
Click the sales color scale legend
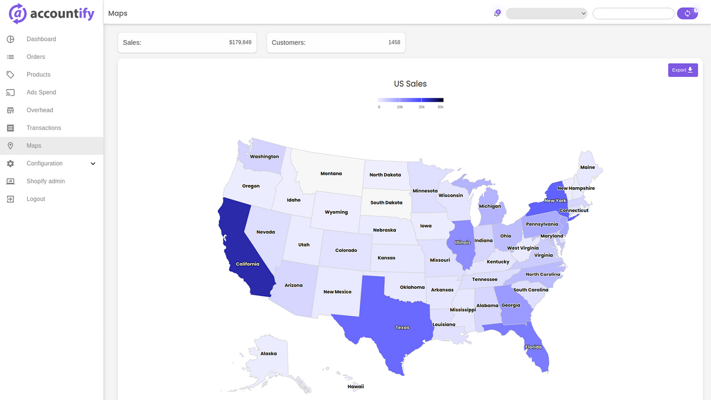coord(410,101)
